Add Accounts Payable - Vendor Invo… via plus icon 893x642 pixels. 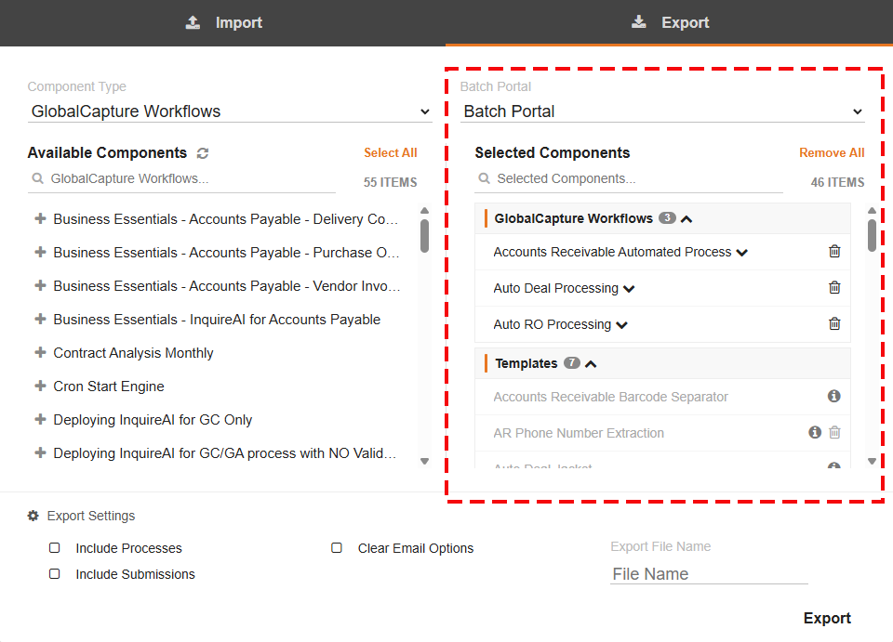(x=40, y=285)
